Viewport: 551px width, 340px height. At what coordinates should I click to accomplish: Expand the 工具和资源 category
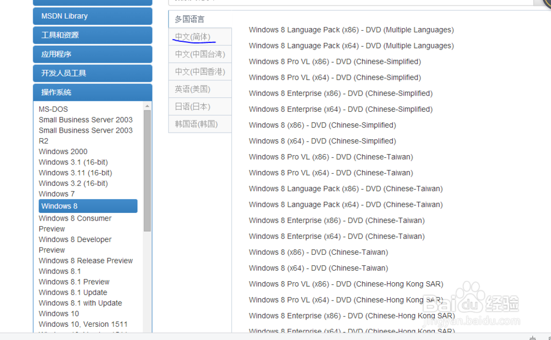93,35
